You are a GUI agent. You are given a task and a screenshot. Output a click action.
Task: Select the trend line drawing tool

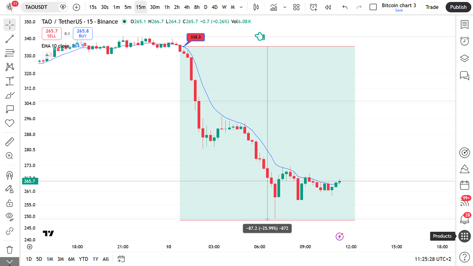pyautogui.click(x=10, y=39)
